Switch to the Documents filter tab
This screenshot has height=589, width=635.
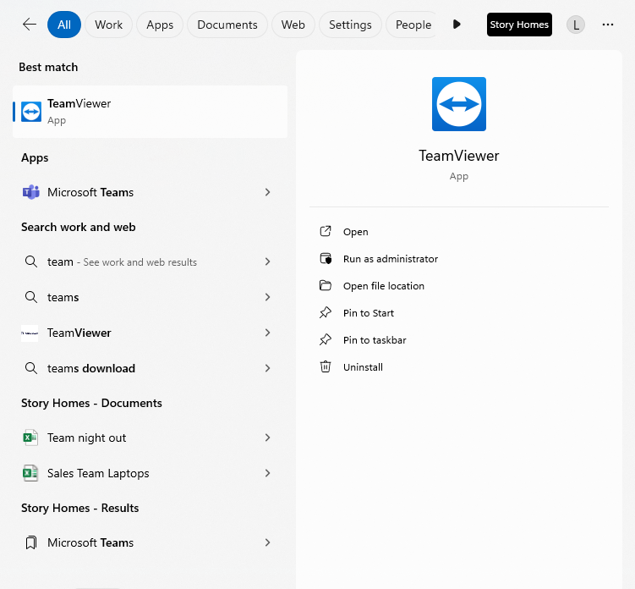[x=227, y=25]
